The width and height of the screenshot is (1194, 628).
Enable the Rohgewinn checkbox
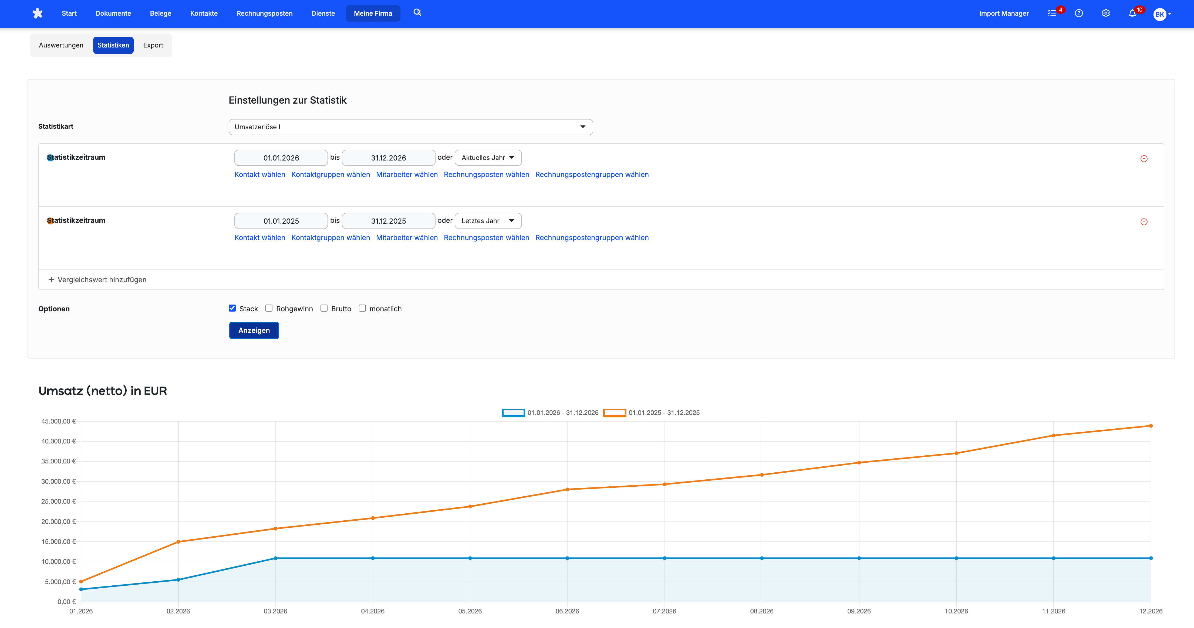point(269,308)
